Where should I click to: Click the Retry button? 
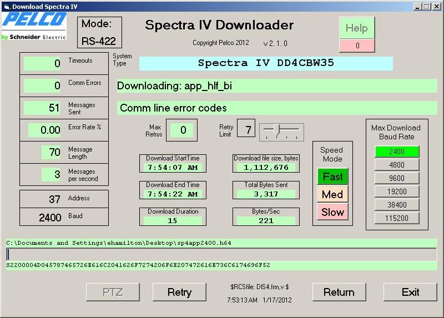coord(179,292)
